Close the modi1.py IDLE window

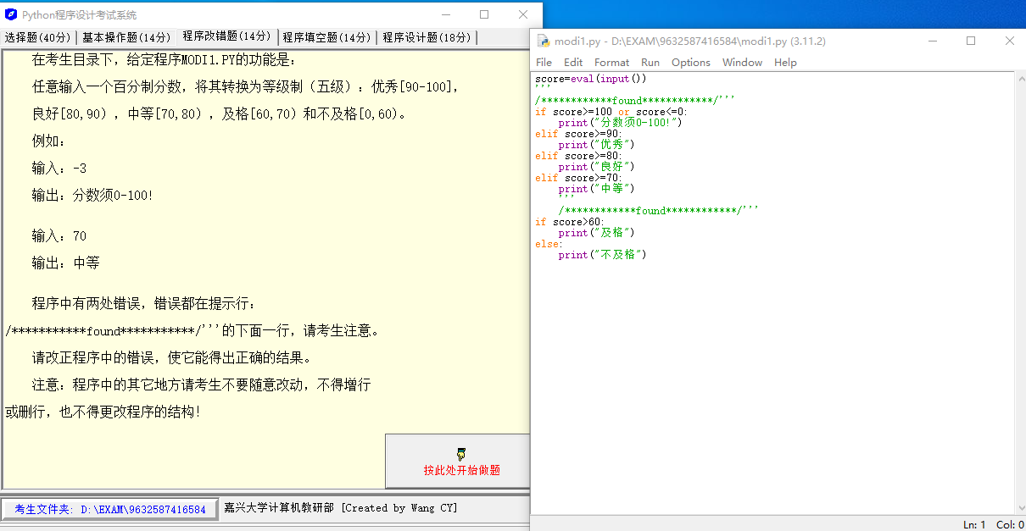1010,41
